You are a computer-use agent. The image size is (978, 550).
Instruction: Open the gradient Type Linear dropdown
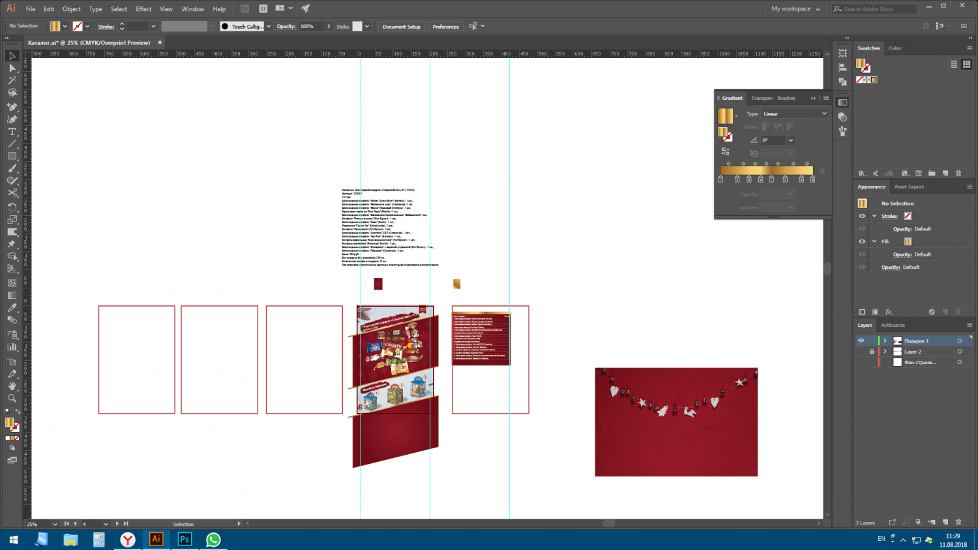[x=795, y=114]
